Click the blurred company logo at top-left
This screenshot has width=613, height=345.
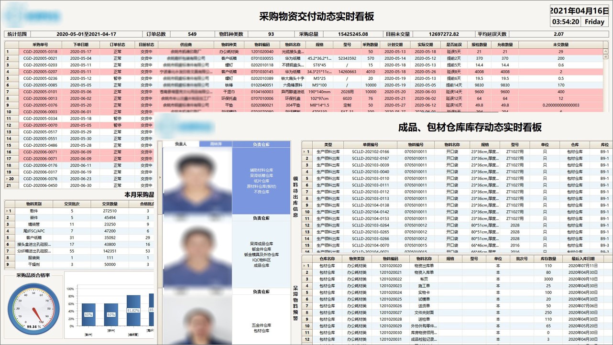click(33, 15)
